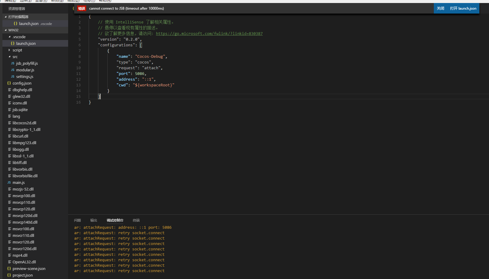Switch to the 问题 panel tab
Screen dimensions: 489x279
(x=77, y=220)
